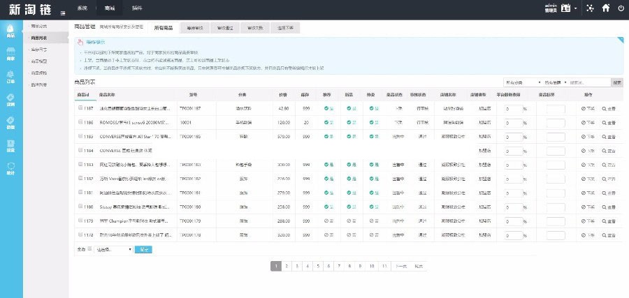Open the brand filter dropdown beside search
The height and width of the screenshot is (298, 629).
click(554, 82)
